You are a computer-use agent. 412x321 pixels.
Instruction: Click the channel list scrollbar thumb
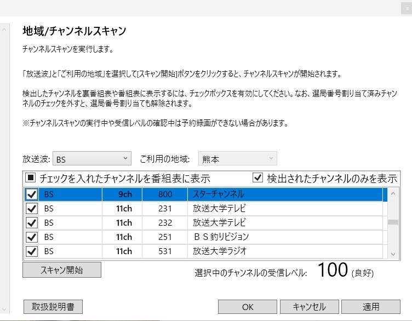tap(393, 222)
